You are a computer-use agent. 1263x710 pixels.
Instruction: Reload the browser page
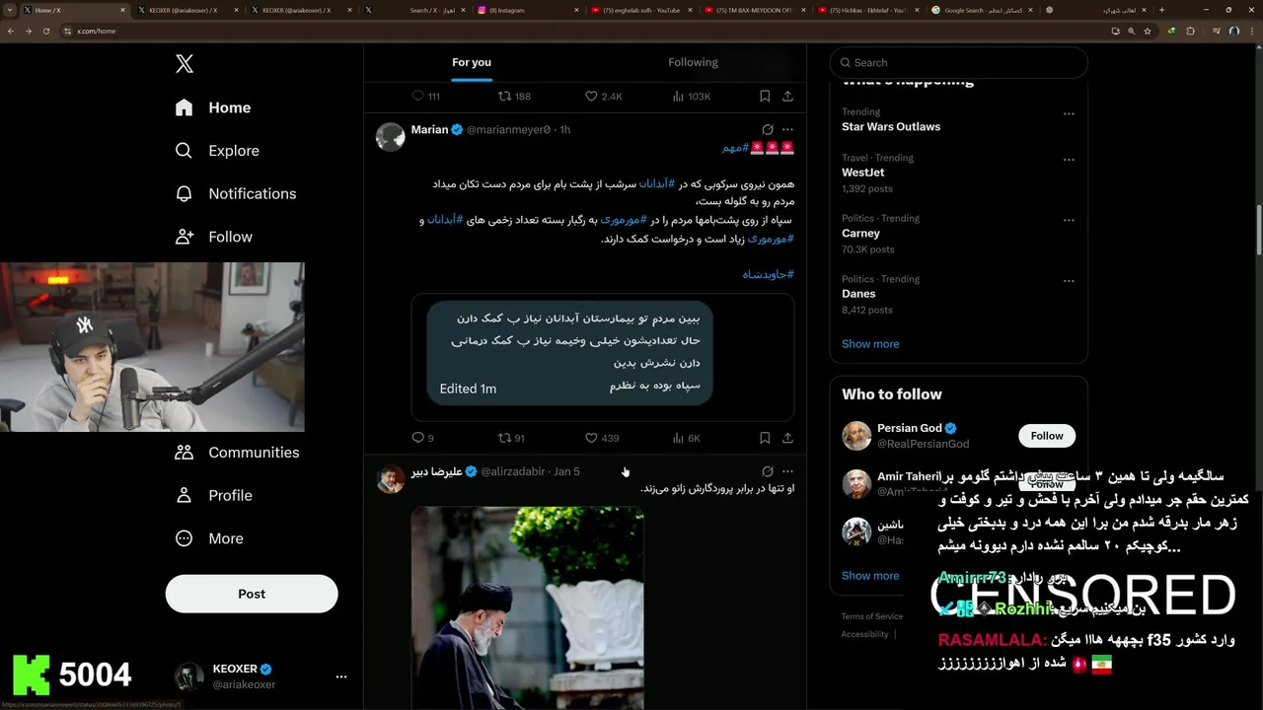pos(45,31)
